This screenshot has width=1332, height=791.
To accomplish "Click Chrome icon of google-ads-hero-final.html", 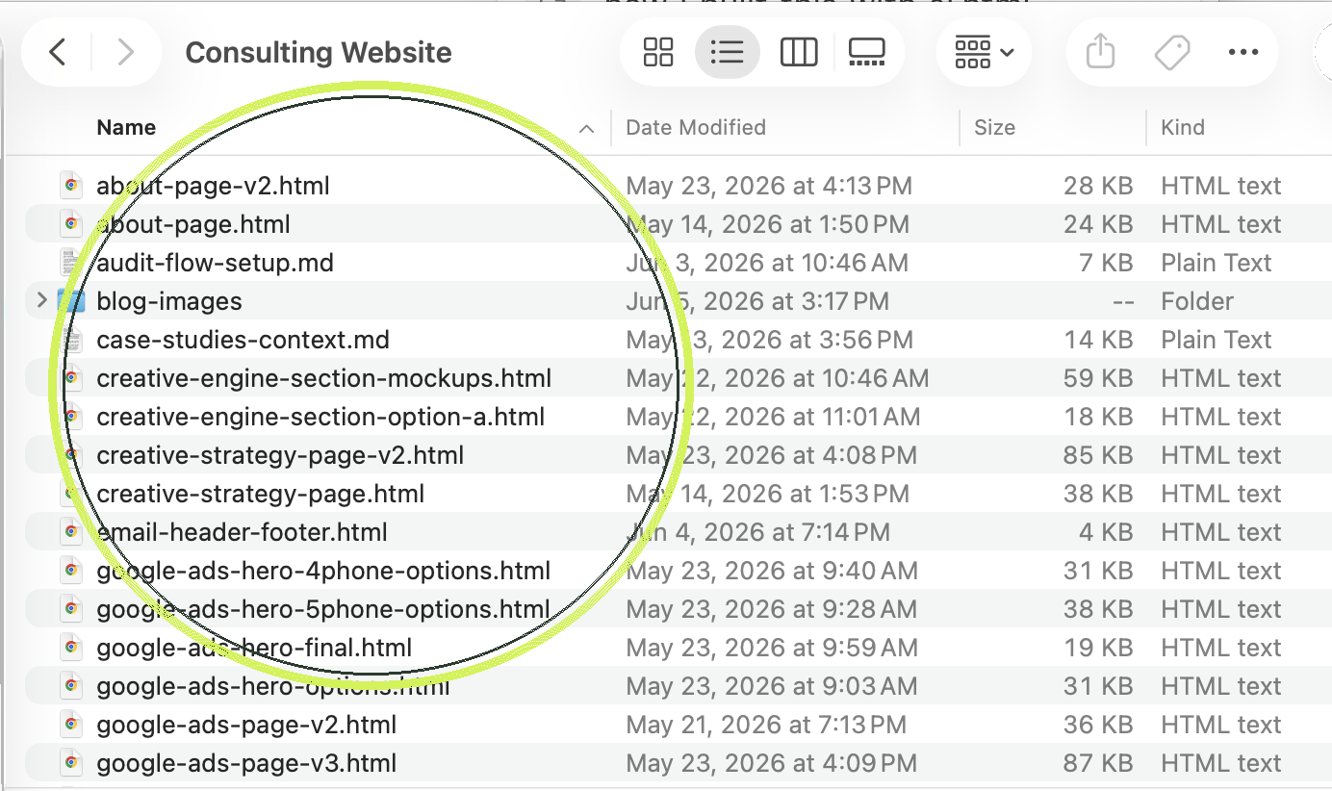I will point(70,647).
